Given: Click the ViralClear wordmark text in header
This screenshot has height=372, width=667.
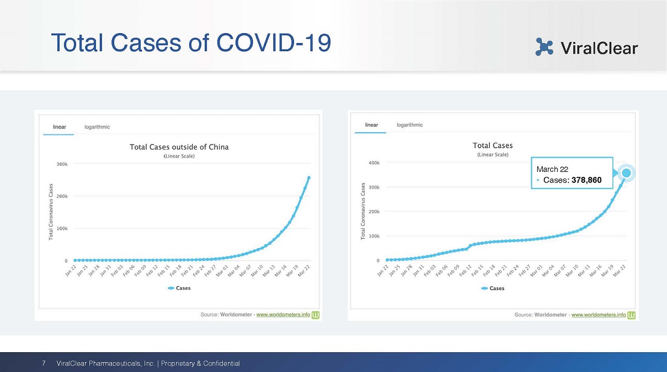Looking at the screenshot, I should coord(599,48).
